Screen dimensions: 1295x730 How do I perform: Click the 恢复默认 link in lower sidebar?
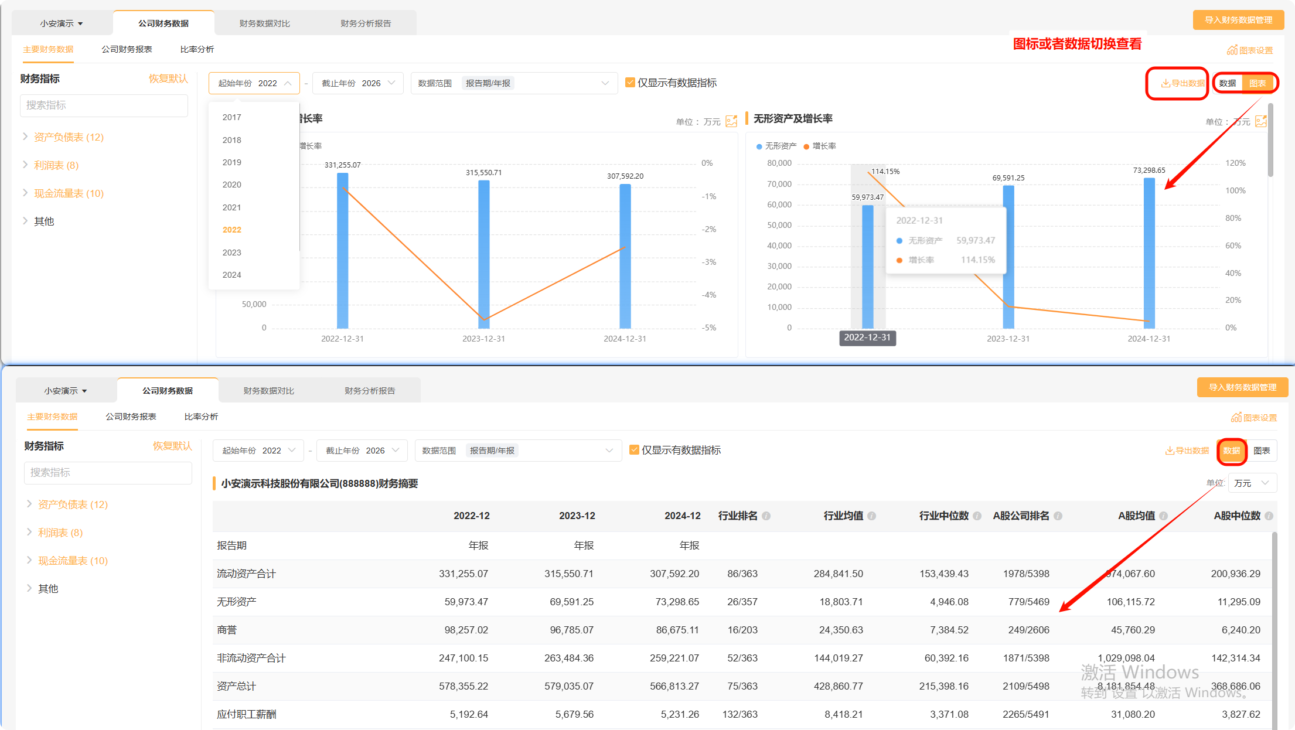[x=172, y=446]
